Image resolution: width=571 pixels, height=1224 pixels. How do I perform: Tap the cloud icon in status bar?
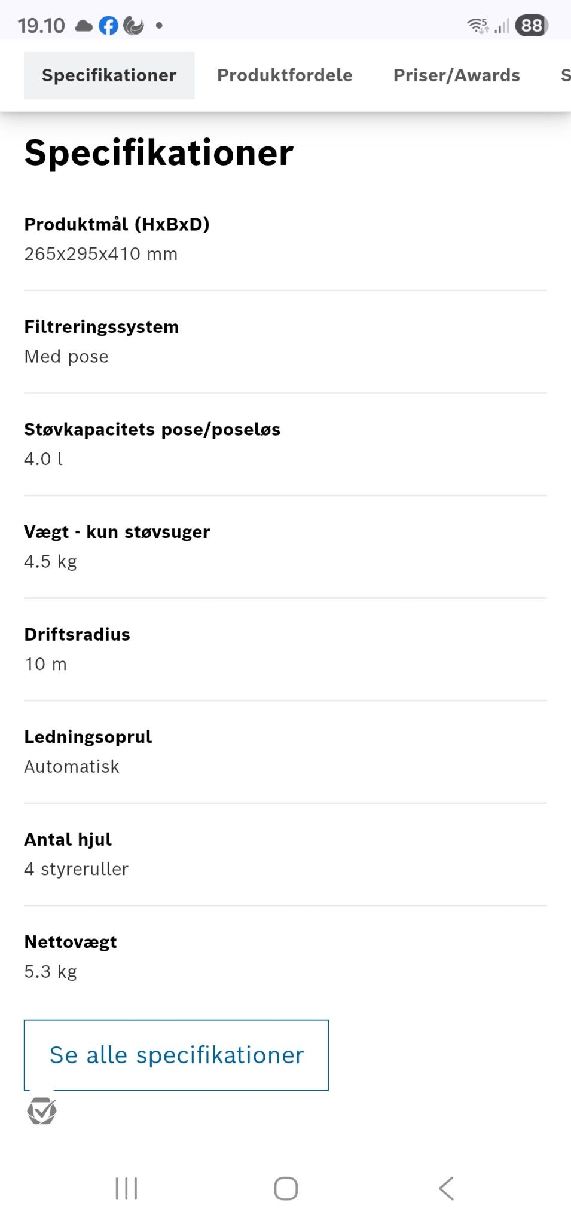84,26
